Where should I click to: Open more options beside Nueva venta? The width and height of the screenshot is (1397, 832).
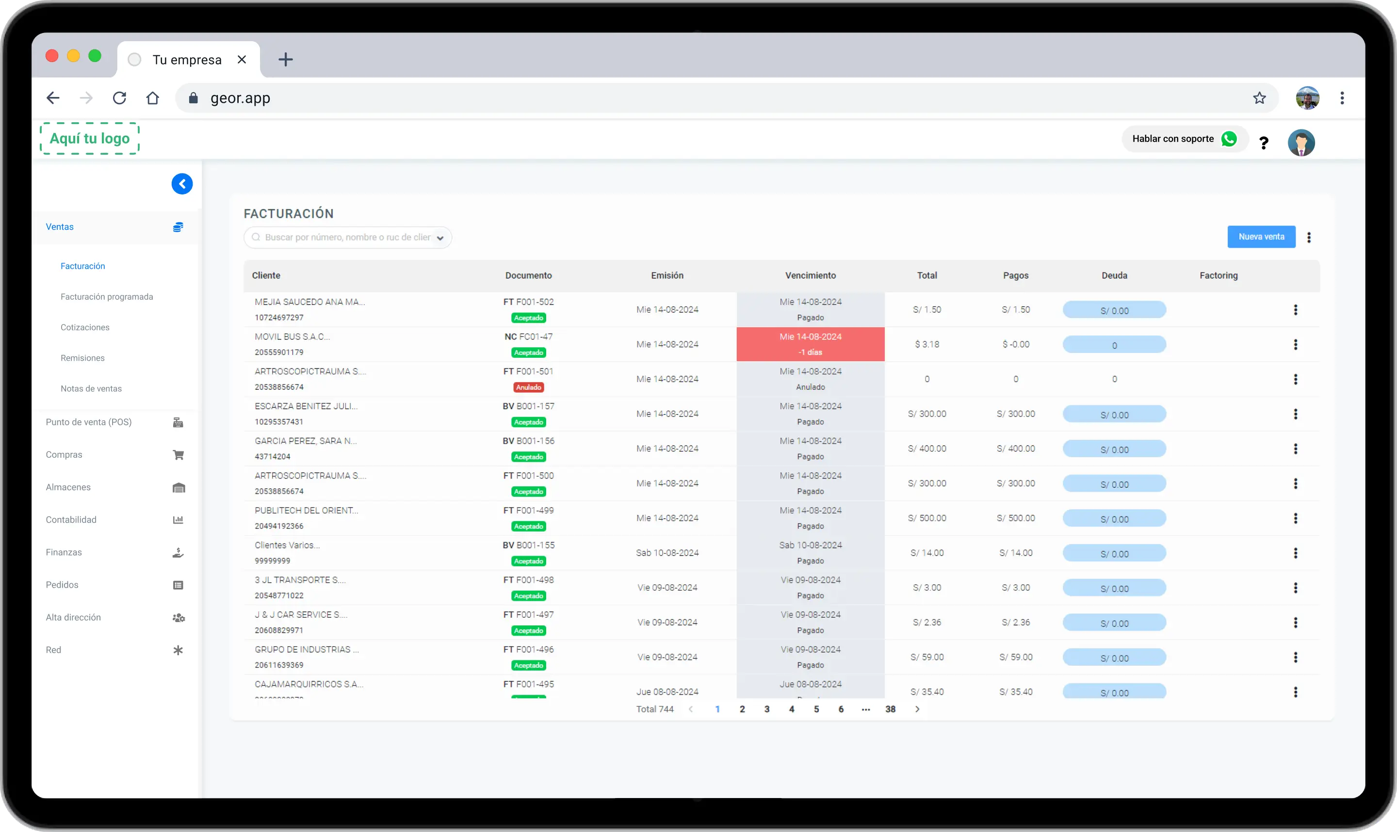1308,237
